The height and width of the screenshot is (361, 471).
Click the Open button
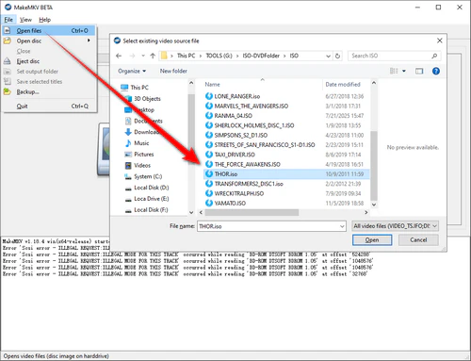point(372,240)
